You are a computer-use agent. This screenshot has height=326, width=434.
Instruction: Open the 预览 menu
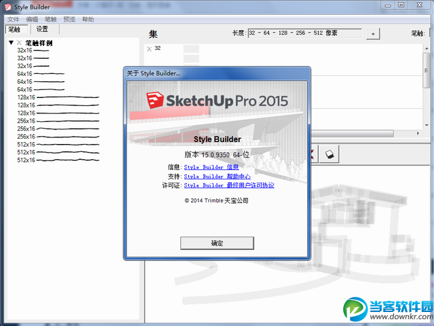click(x=69, y=19)
